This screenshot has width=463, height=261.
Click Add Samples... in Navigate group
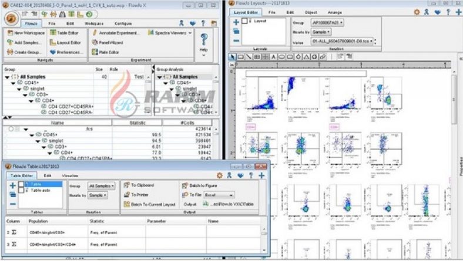coord(24,42)
